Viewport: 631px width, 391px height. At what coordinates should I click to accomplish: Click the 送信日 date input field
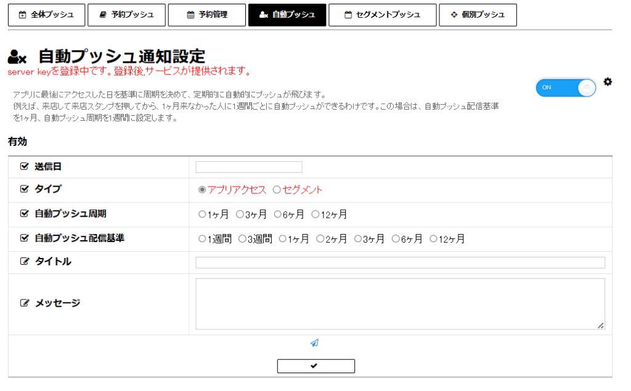248,167
